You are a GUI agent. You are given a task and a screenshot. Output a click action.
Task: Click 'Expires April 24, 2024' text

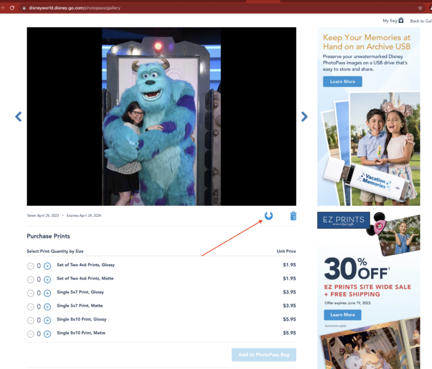tap(84, 216)
